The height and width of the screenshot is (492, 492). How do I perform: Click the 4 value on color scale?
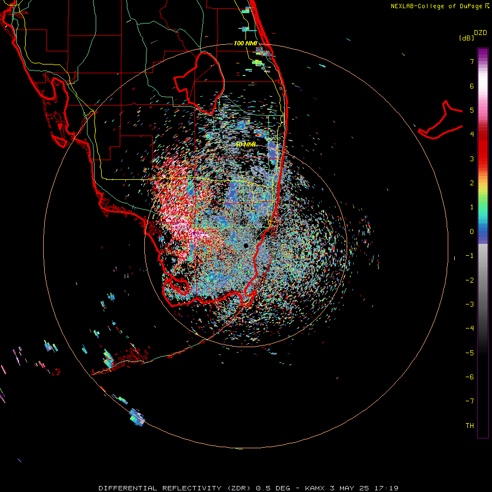point(472,134)
